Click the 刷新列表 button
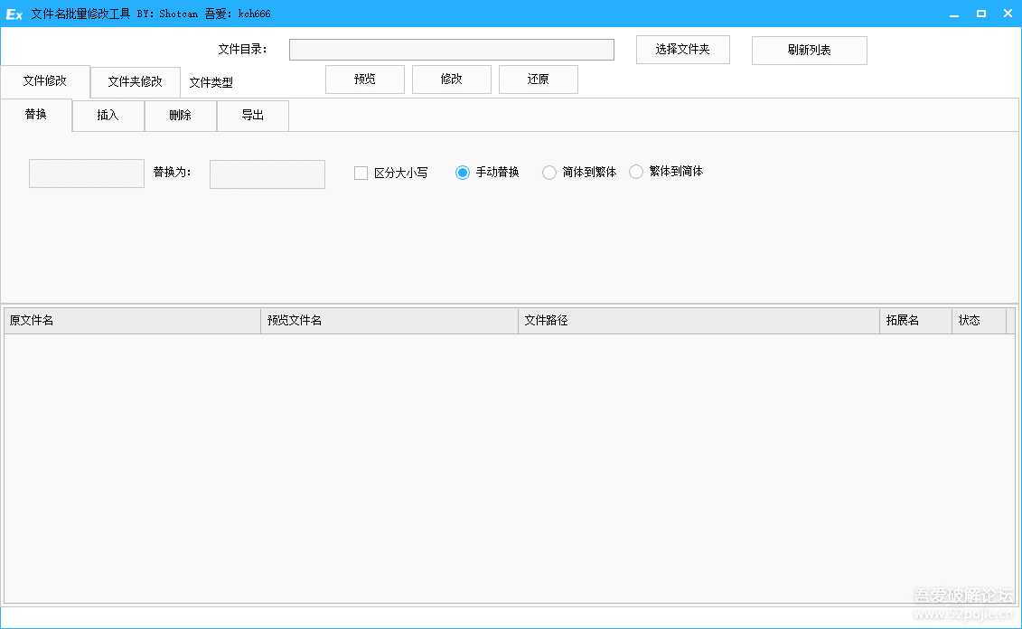1022x629 pixels. (x=808, y=50)
